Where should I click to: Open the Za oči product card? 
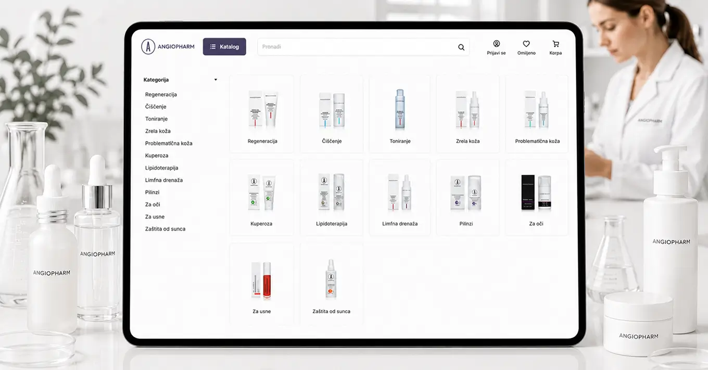pyautogui.click(x=537, y=197)
